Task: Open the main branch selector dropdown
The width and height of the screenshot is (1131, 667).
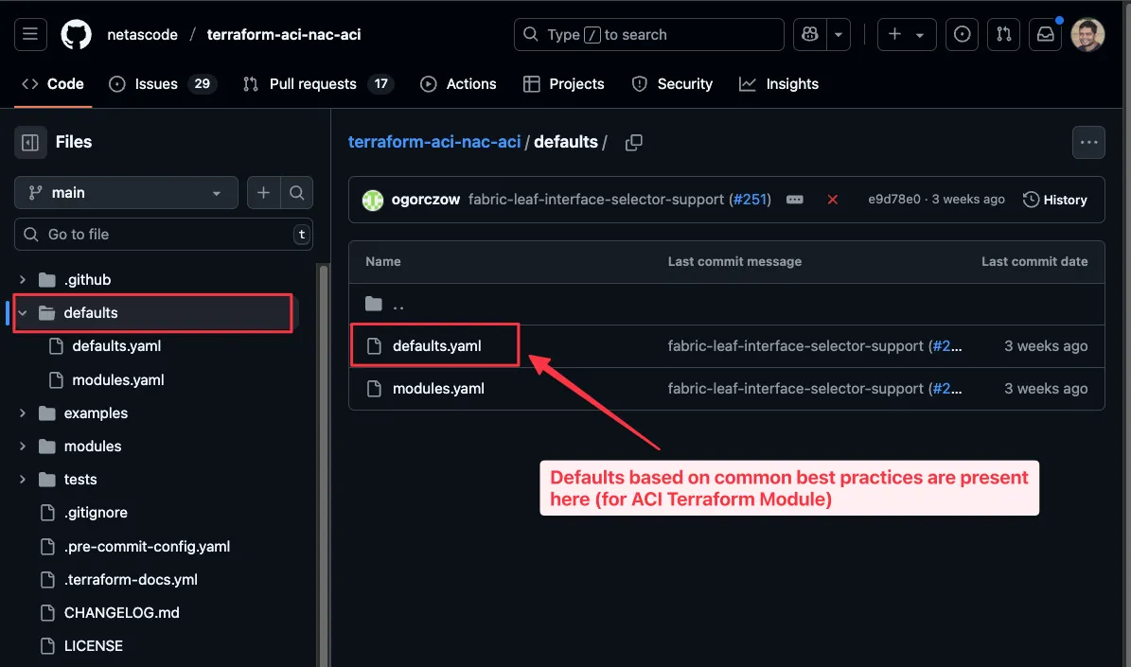Action: click(x=125, y=192)
